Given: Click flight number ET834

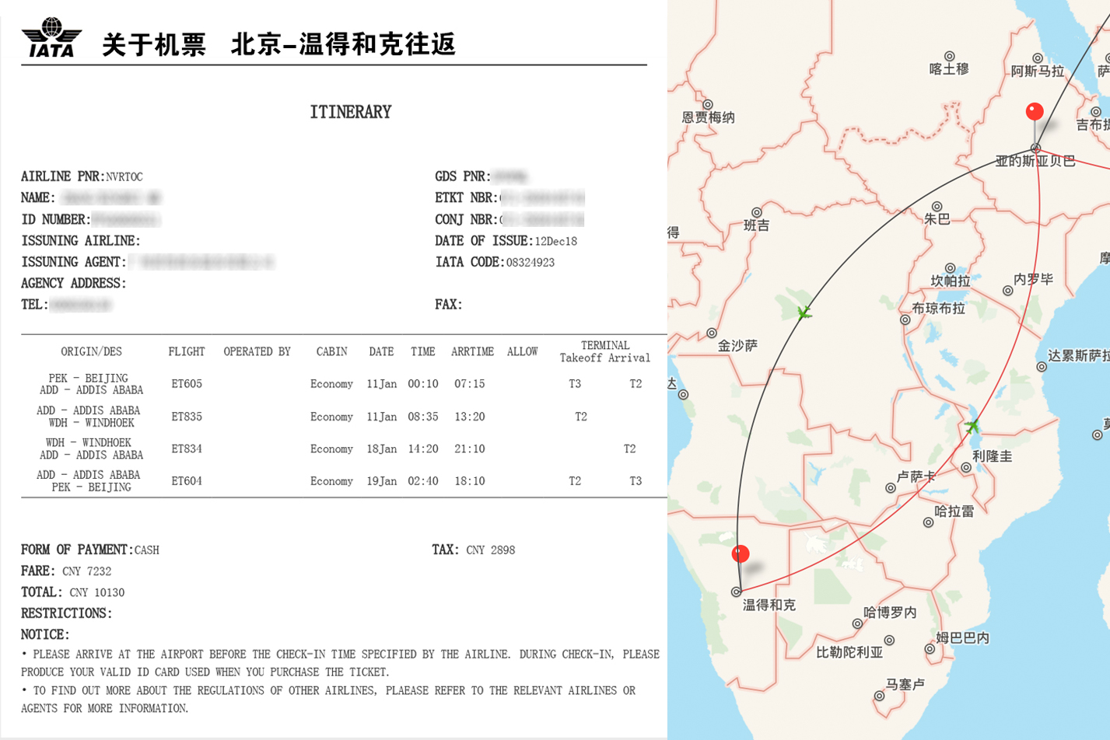Looking at the screenshot, I should (x=187, y=449).
